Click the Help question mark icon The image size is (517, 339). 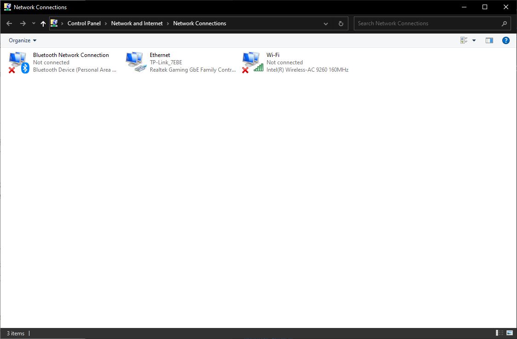(x=506, y=40)
